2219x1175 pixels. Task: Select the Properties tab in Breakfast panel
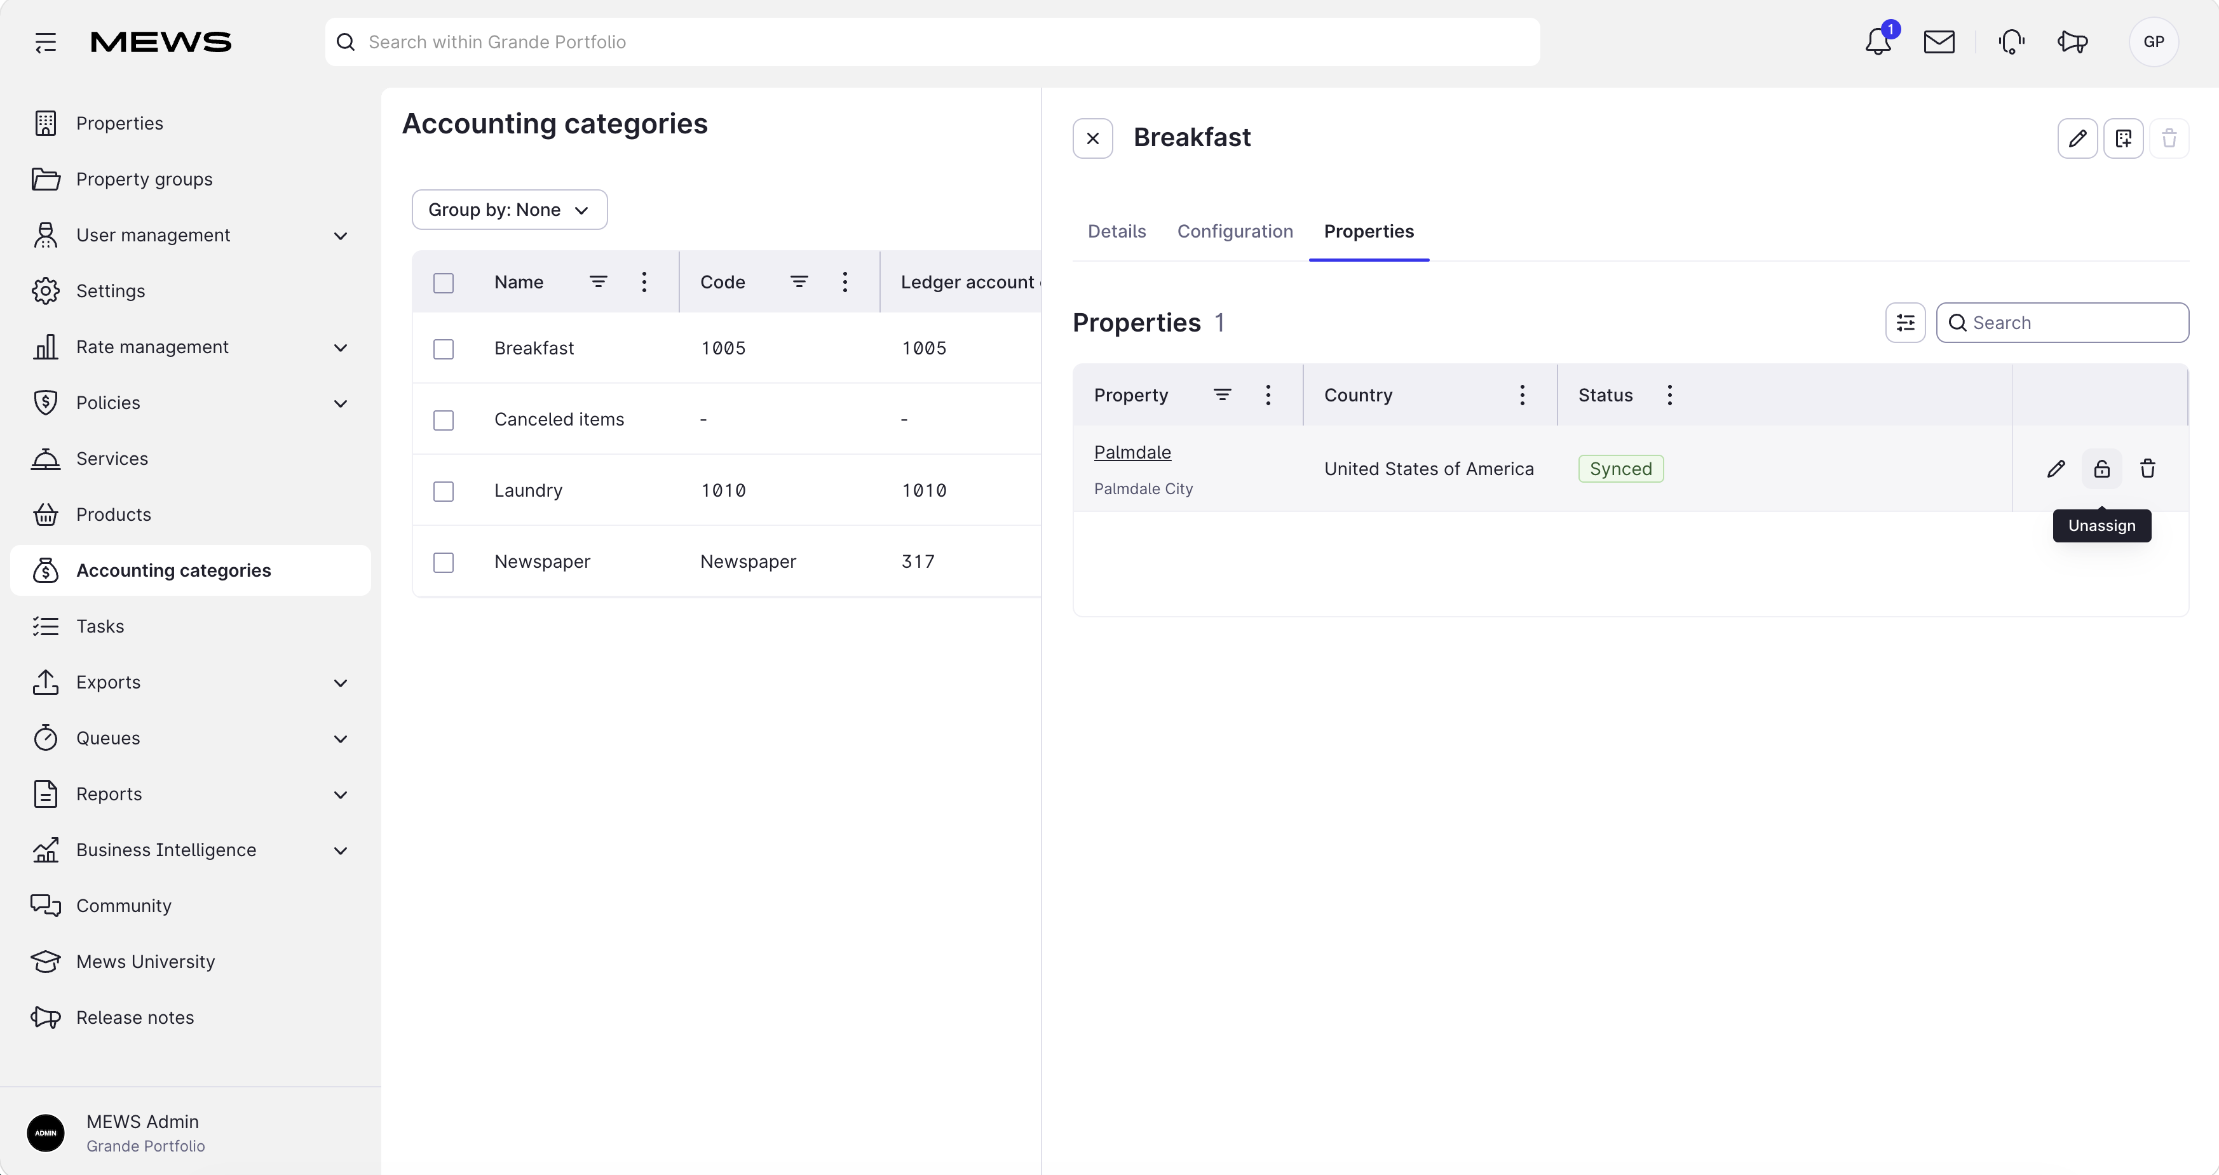(1368, 232)
